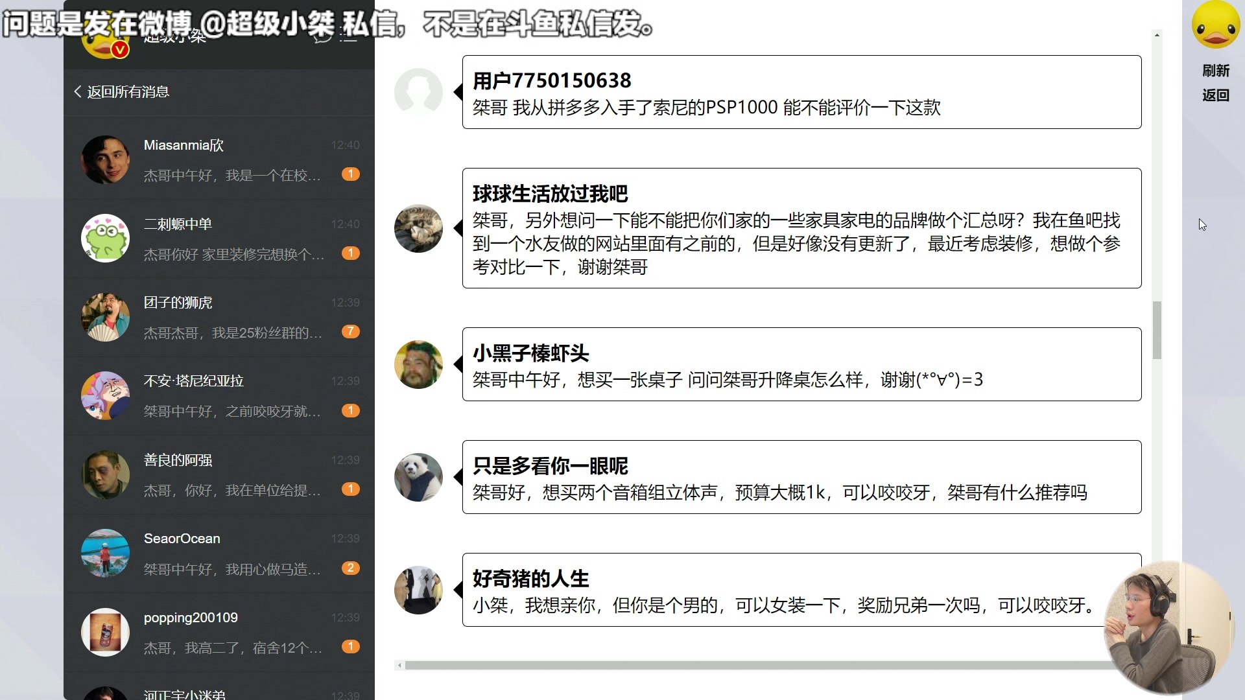Click the name 不安·塔尼纪亚拉 in list

(193, 381)
